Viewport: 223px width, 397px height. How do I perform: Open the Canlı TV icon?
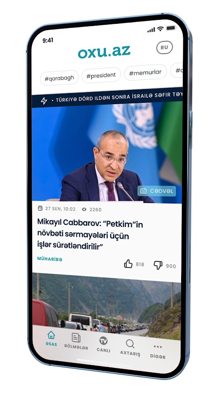[x=103, y=341]
